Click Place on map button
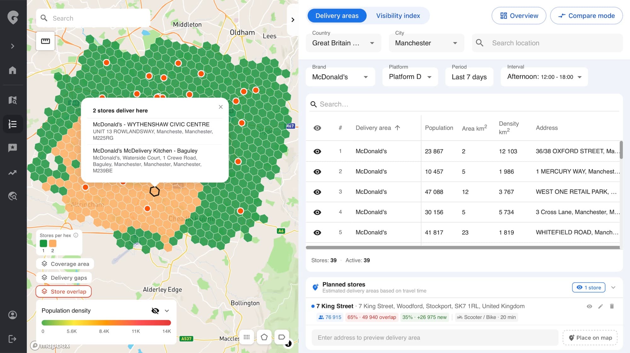This screenshot has height=353, width=630. 590,338
